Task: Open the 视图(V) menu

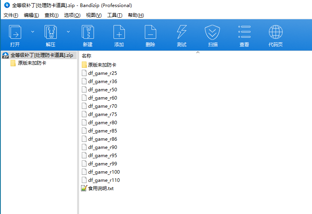Action: [x=94, y=15]
